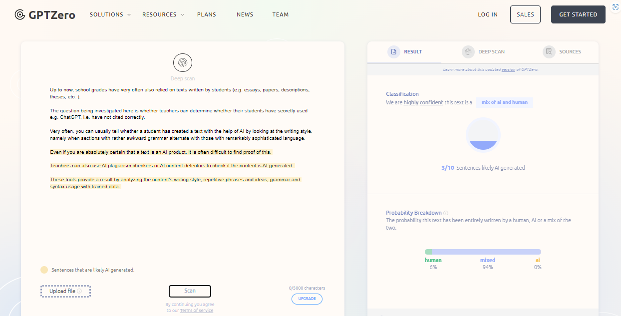Click the half-filled classification circle gauge
Screen dimensions: 621x316
pos(483,135)
